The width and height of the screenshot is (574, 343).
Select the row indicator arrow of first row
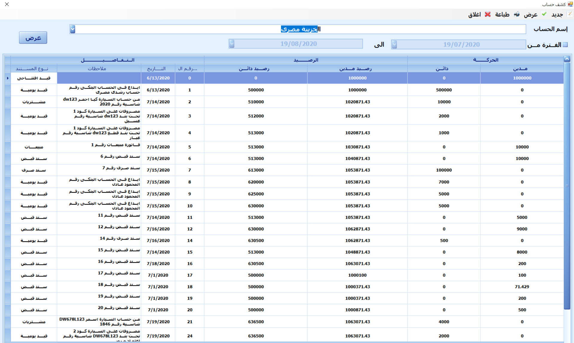click(x=8, y=78)
